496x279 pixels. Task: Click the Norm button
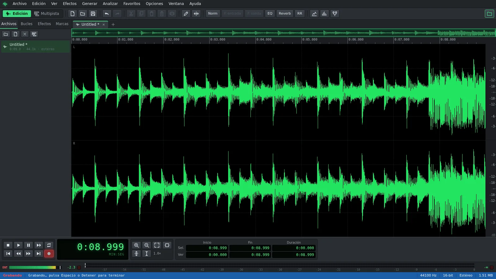213,14
